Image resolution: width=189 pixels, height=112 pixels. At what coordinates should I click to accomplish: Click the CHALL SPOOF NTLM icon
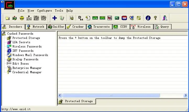43,18
